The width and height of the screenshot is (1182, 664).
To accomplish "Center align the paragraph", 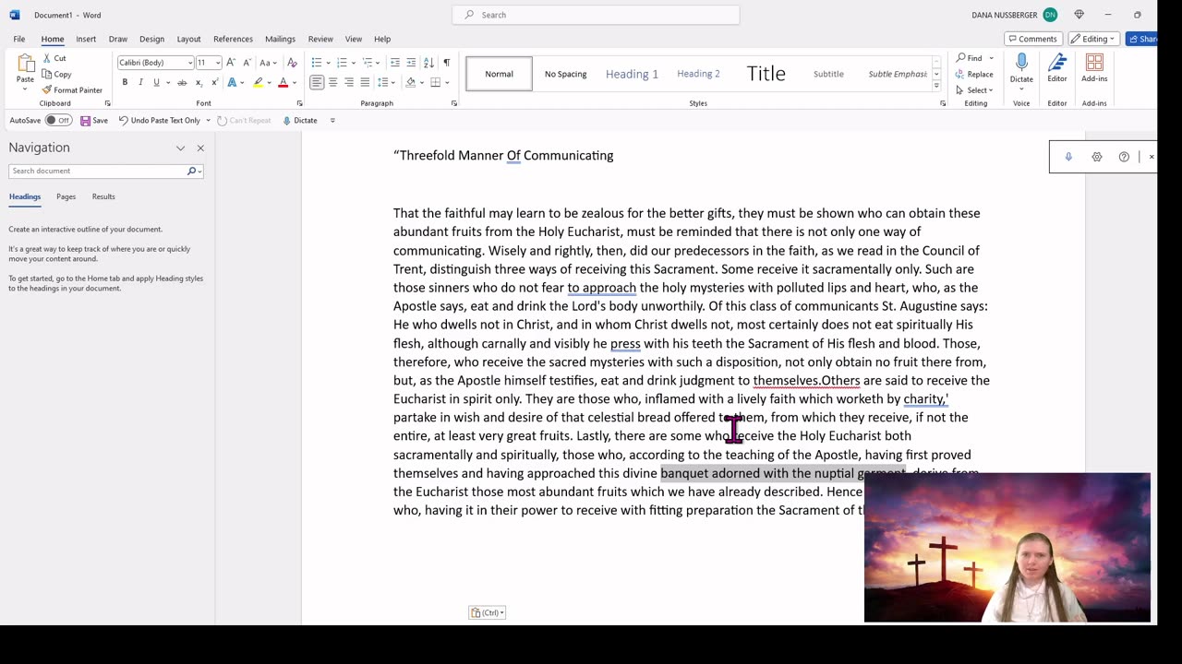I will 332,82.
